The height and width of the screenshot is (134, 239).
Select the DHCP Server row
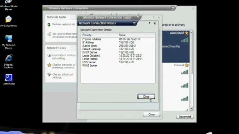(x=118, y=52)
